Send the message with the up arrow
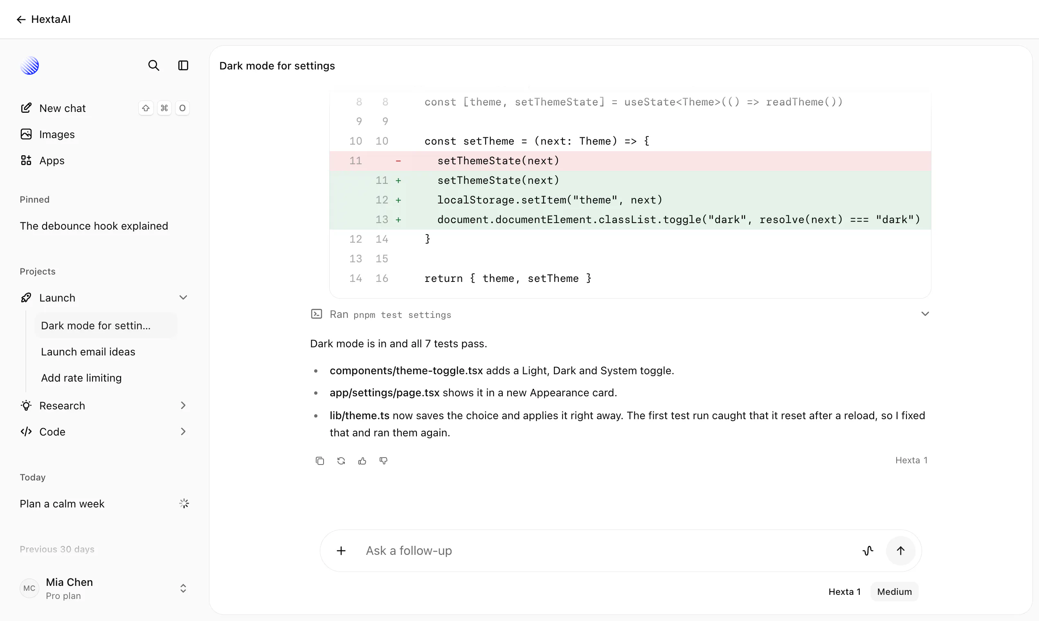The height and width of the screenshot is (621, 1039). point(900,551)
